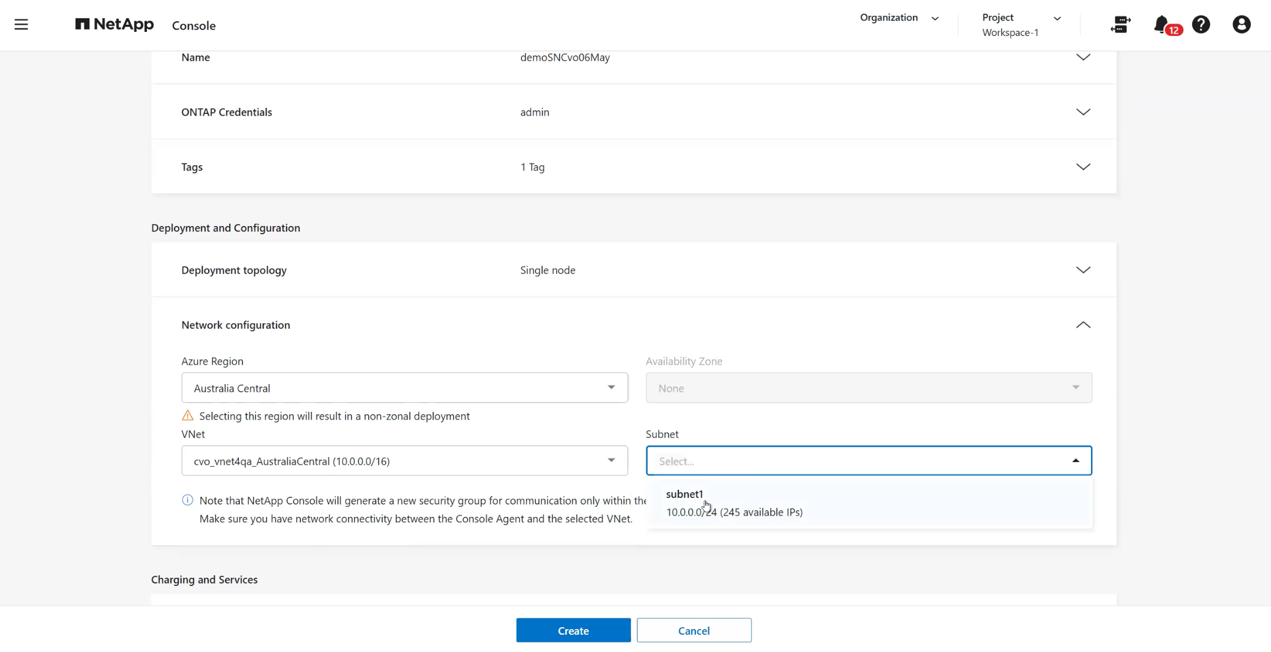Collapse the Network configuration section
This screenshot has width=1271, height=652.
(x=1083, y=325)
